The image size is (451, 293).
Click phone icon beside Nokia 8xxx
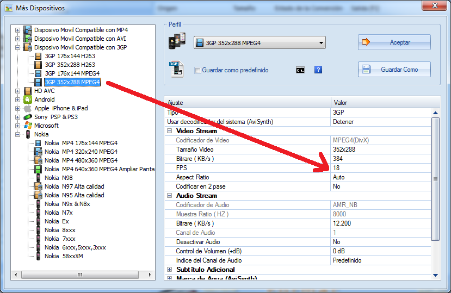coord(38,230)
